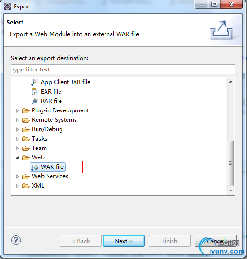Click the EAR file icon
The width and height of the screenshot is (247, 259).
(x=35, y=92)
